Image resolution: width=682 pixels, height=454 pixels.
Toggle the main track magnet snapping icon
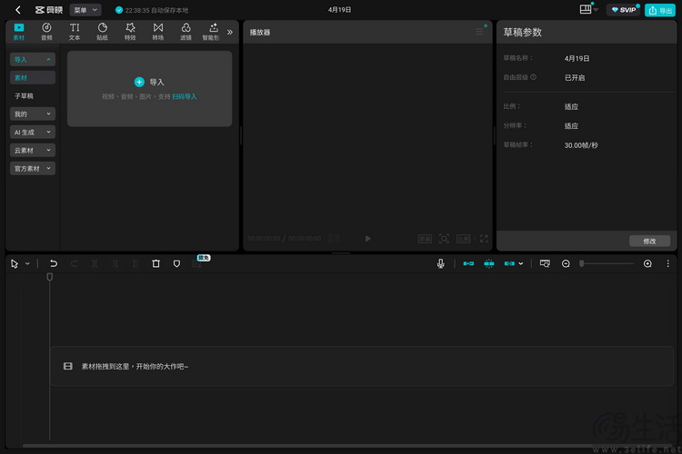tap(468, 263)
